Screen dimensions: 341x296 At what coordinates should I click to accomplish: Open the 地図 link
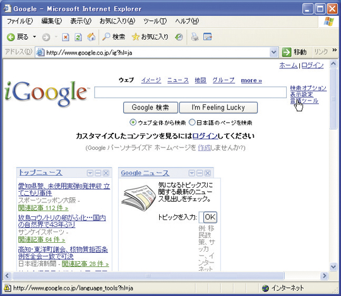(200, 80)
